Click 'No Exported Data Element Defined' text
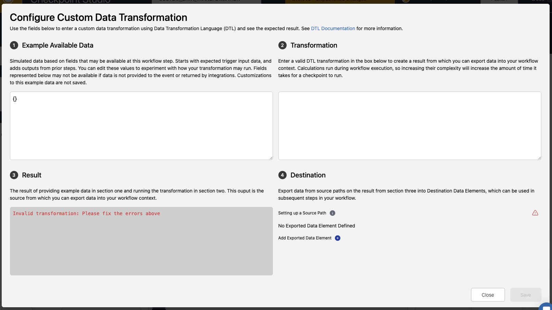 point(316,226)
